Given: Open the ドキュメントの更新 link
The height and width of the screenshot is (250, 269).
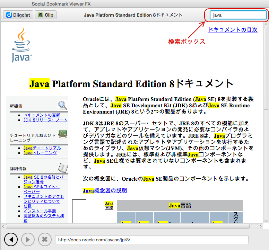Looking at the screenshot, I should pos(42,115).
